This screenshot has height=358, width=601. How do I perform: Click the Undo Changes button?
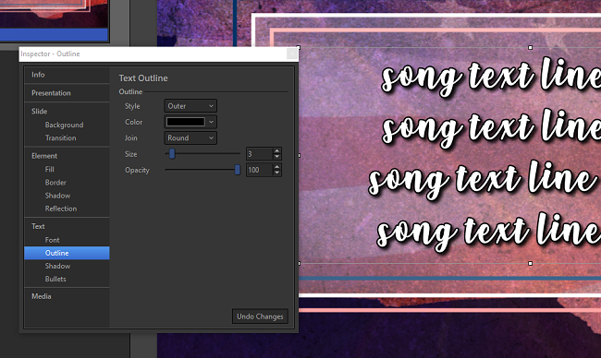(x=260, y=316)
